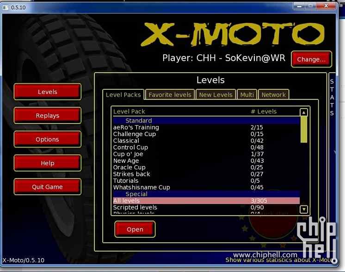Screen dimensions: 345x272
Task: Click the list scroll down arrow
Action: tap(304, 209)
